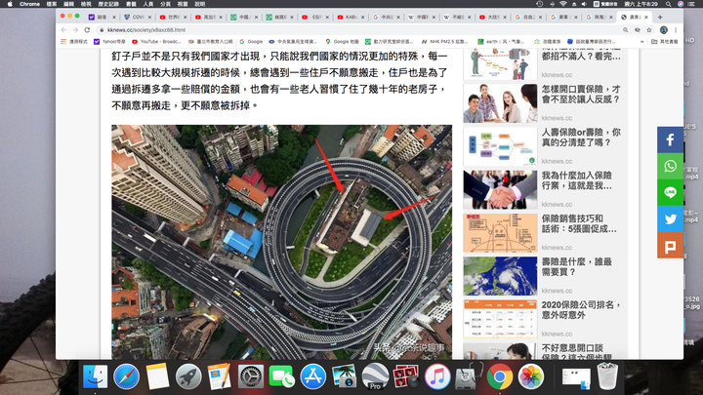703x395 pixels.
Task: Open Spotlight search in menu bar
Action: tap(669, 4)
